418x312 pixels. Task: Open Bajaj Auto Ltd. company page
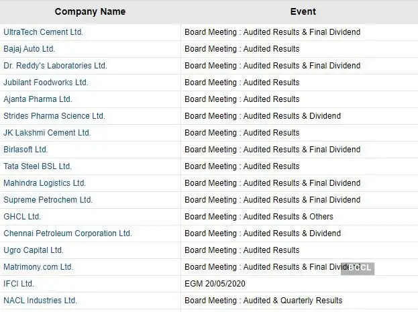pos(29,49)
